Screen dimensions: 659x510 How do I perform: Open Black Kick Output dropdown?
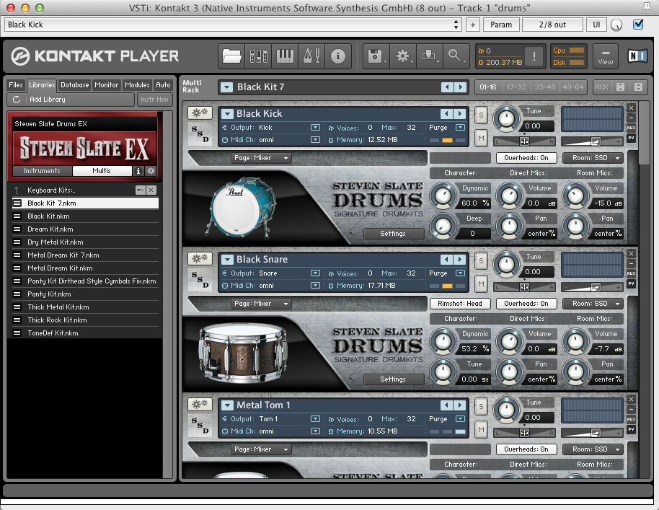(x=315, y=128)
